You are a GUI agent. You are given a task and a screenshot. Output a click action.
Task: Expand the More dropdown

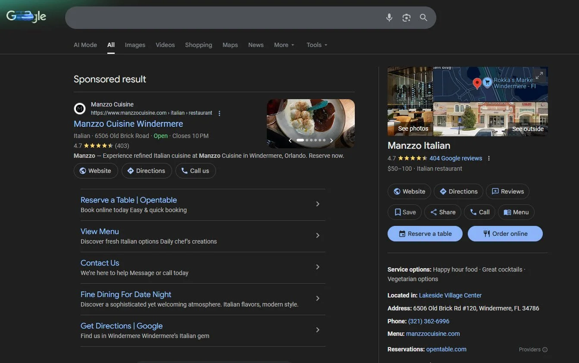[x=284, y=45]
